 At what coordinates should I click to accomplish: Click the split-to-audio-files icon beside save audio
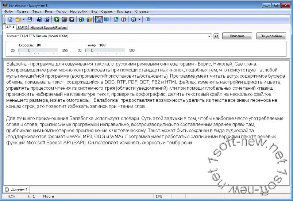coord(47,19)
